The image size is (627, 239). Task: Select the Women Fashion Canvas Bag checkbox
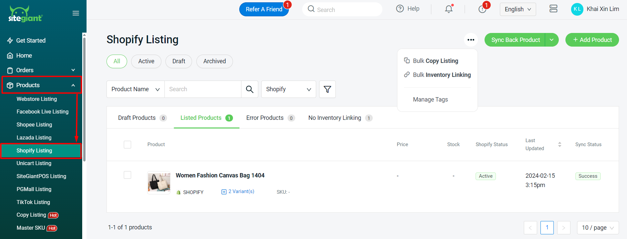coord(127,175)
